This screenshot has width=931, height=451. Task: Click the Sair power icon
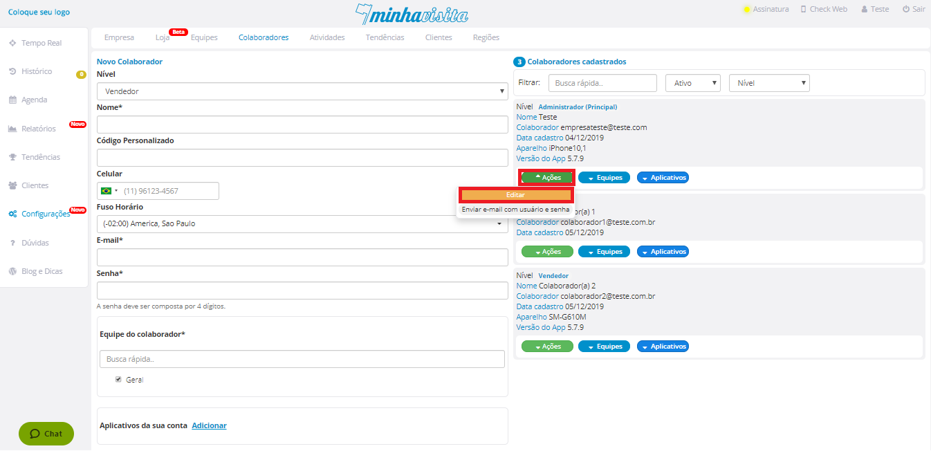click(906, 10)
